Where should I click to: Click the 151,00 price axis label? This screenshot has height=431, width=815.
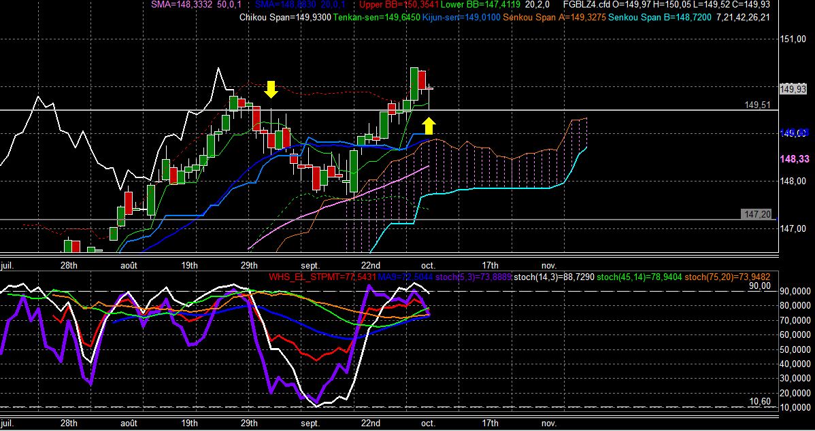click(792, 39)
